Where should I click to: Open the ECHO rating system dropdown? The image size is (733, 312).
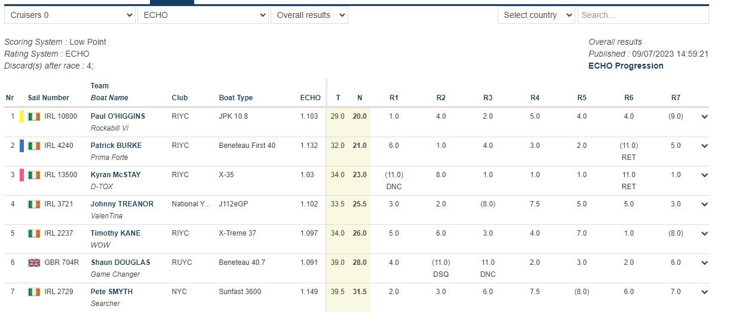[203, 15]
